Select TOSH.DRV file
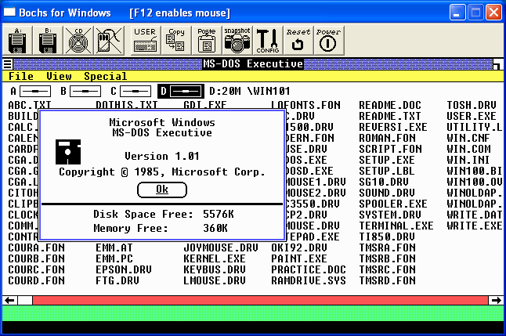 coord(472,105)
